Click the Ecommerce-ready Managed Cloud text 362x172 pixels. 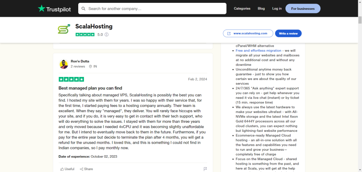pyautogui.click(x=266, y=145)
